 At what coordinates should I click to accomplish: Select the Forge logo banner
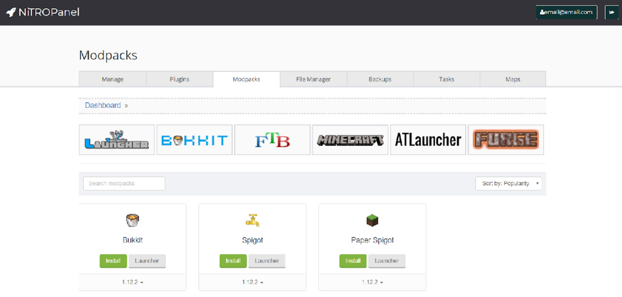point(505,140)
